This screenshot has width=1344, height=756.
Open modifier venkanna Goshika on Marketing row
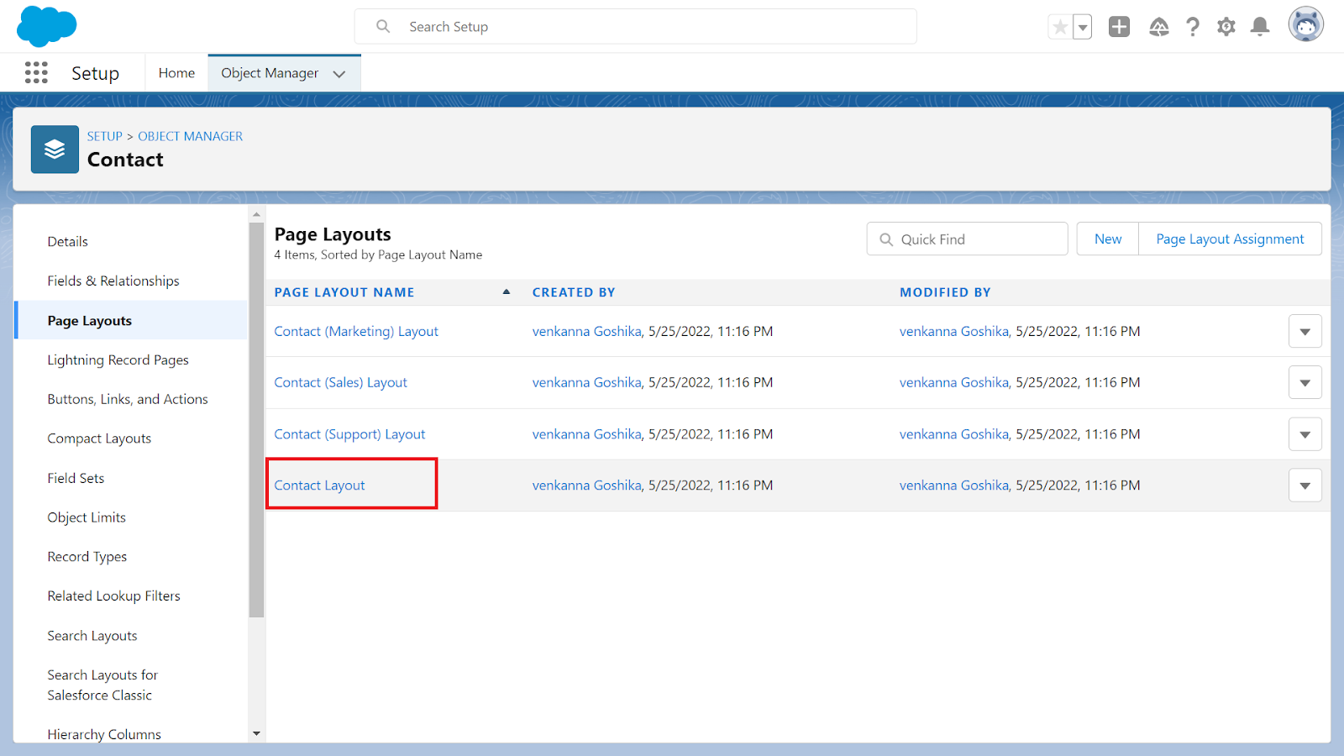[954, 332]
